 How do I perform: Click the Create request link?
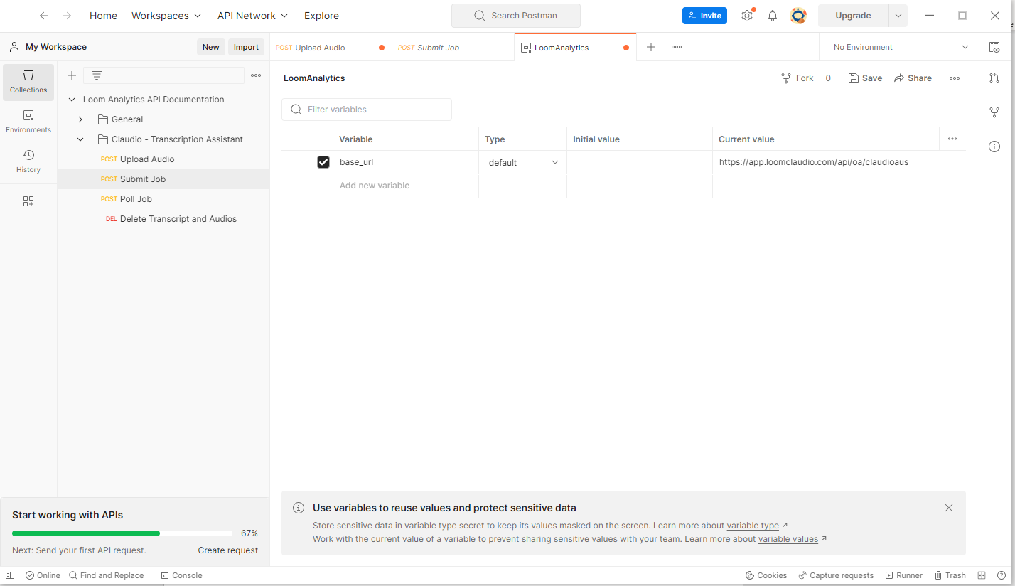[x=227, y=550]
